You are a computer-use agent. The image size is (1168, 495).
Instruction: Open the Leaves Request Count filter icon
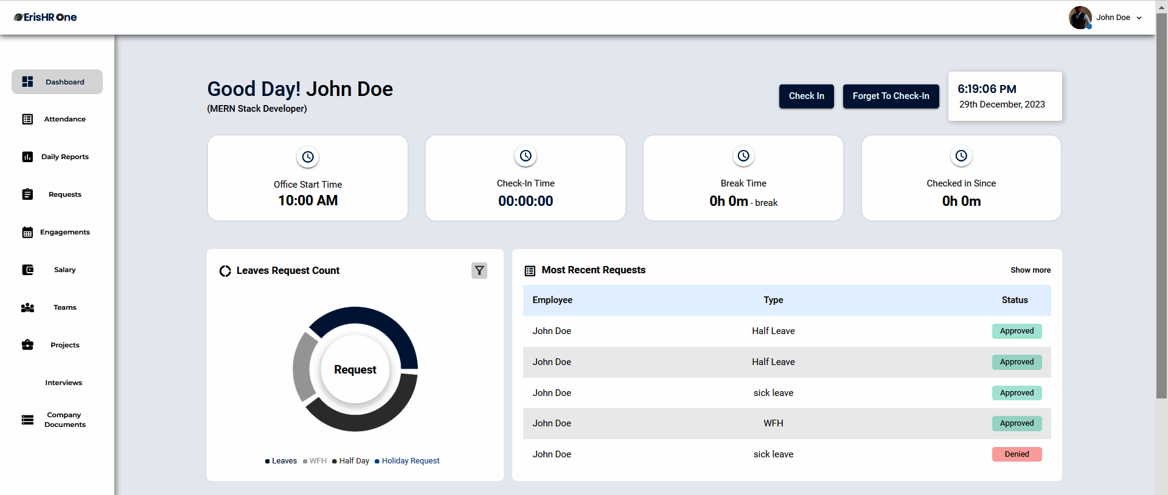(479, 270)
